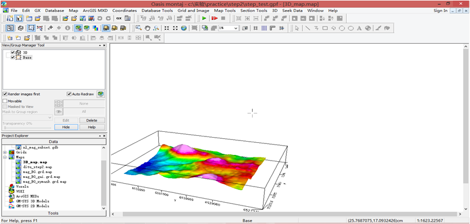Toggle the Base view checkbox
This screenshot has height=224, width=470.
pos(13,57)
